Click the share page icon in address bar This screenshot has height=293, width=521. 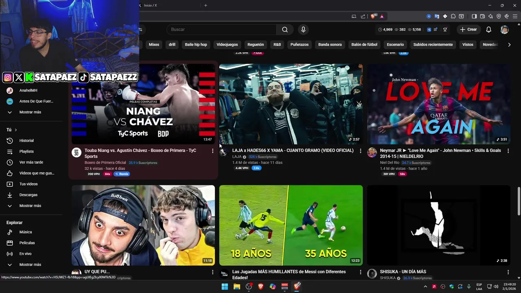pyautogui.click(x=363, y=16)
